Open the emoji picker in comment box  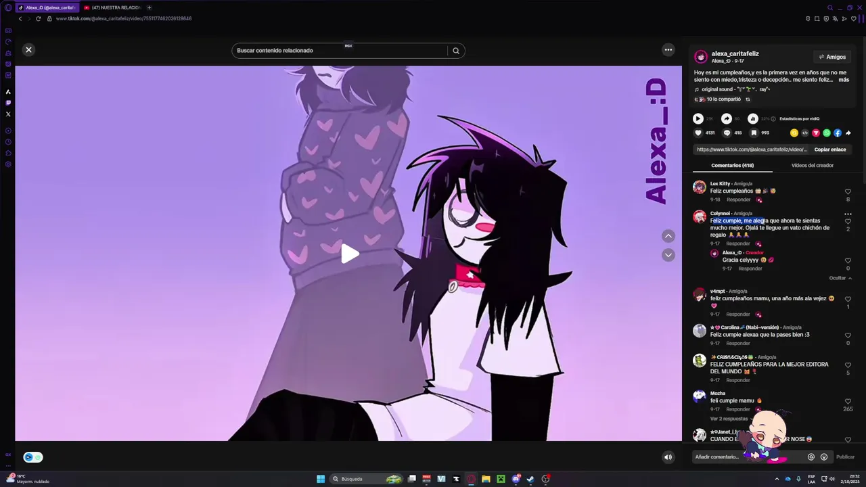click(823, 457)
